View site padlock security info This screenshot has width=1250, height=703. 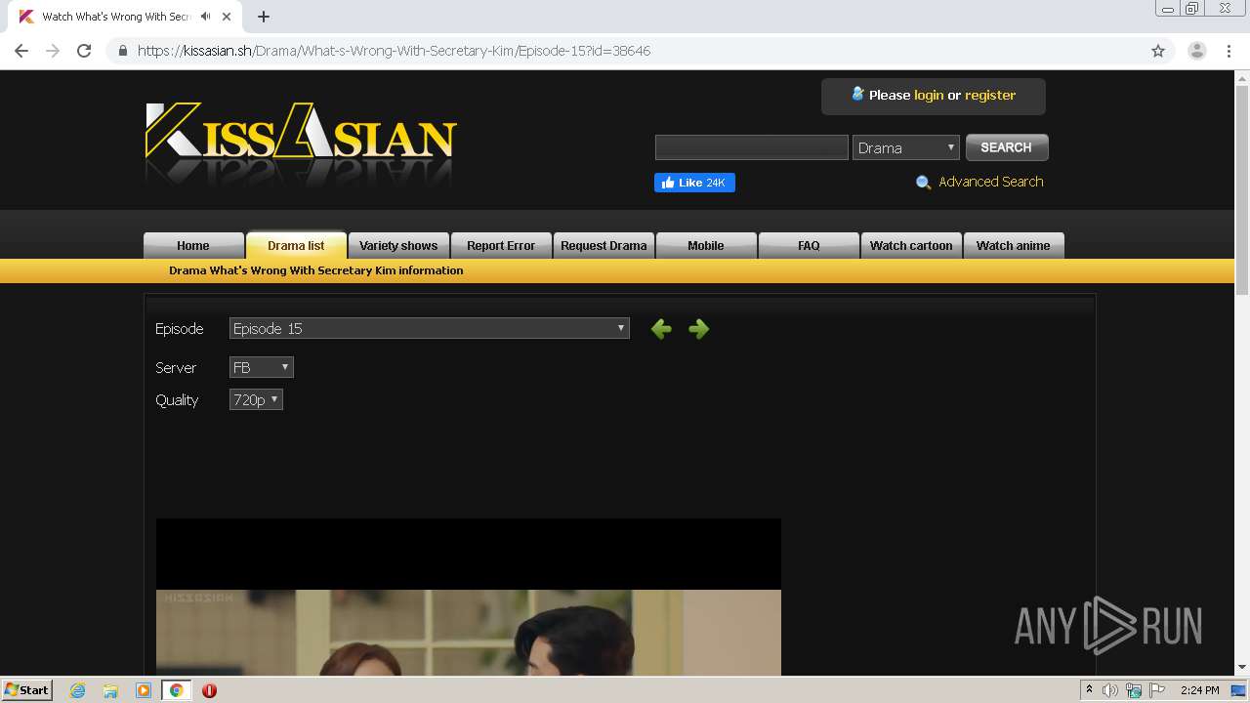click(x=123, y=51)
